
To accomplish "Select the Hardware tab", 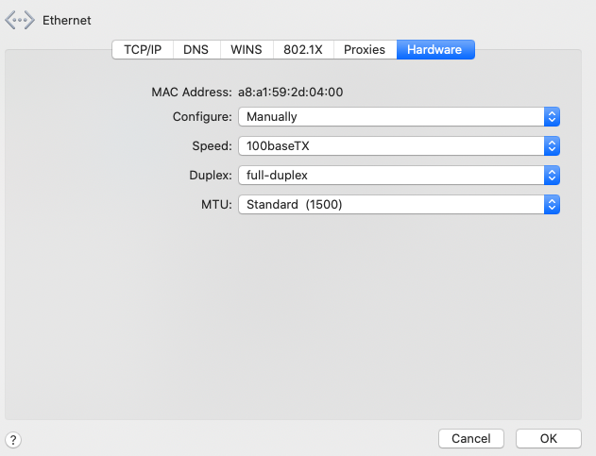I will pos(435,50).
